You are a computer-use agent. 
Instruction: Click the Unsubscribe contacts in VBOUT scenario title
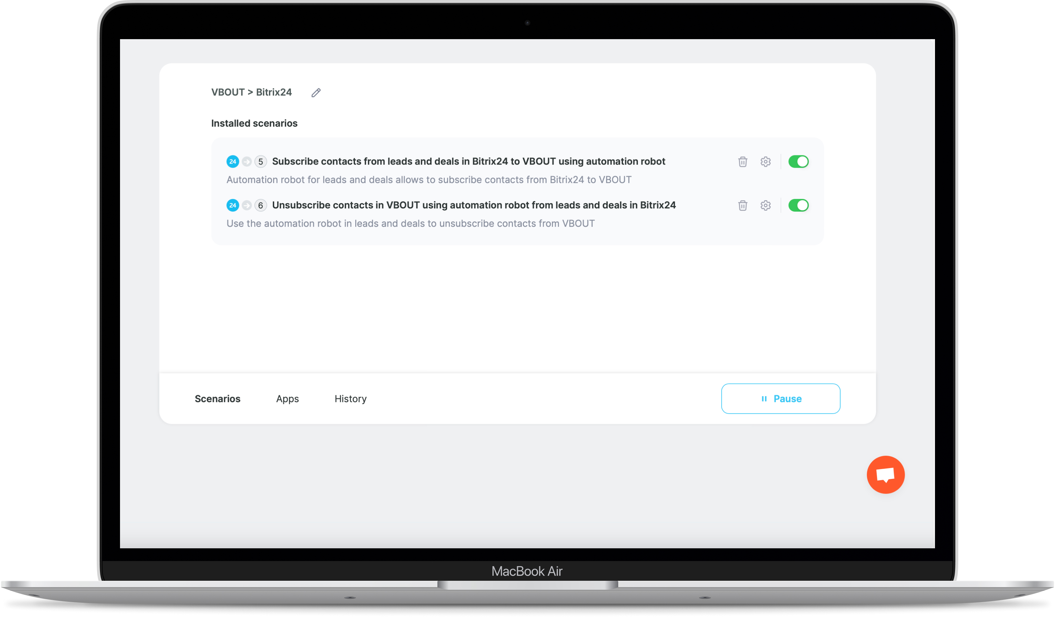[x=473, y=206]
